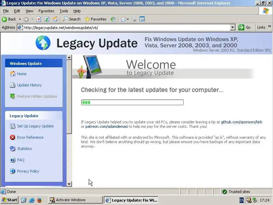Click the Edit toolbar icon

tap(142, 19)
